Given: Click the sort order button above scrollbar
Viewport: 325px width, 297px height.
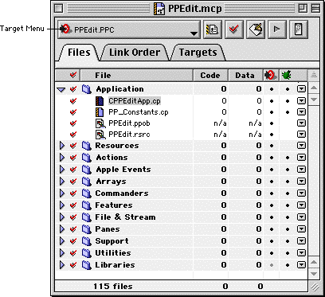Looking at the screenshot, I should 314,76.
